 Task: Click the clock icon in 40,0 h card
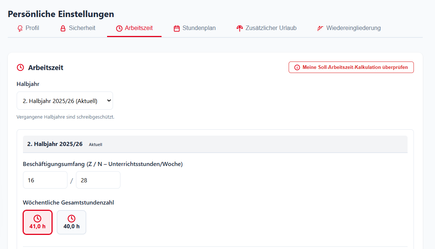(71, 219)
